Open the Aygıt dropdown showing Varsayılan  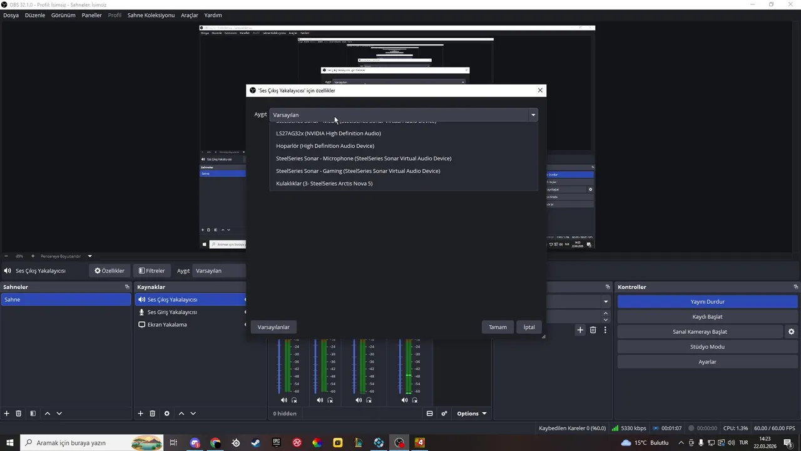click(404, 115)
